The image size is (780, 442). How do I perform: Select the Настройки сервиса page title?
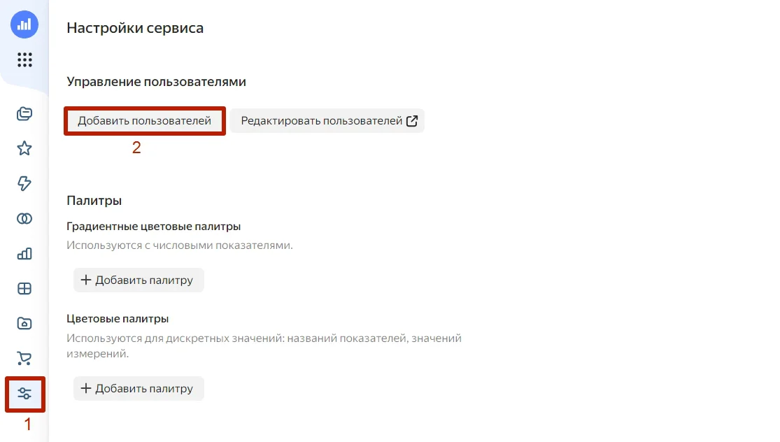(135, 28)
